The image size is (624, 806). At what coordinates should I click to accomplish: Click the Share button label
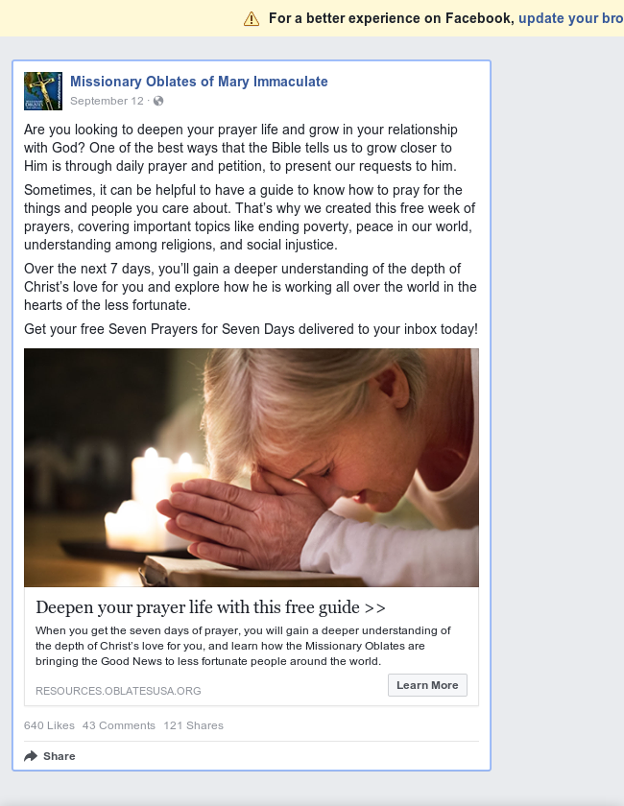(60, 756)
